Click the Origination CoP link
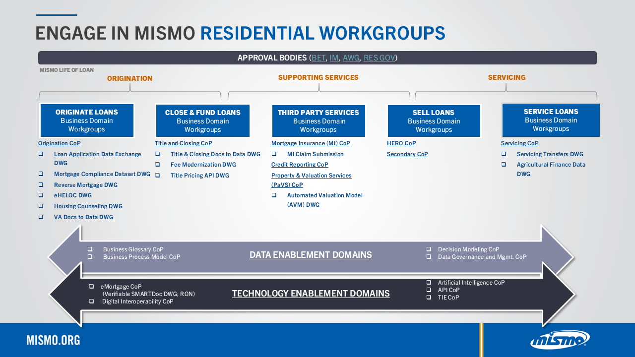 (59, 143)
